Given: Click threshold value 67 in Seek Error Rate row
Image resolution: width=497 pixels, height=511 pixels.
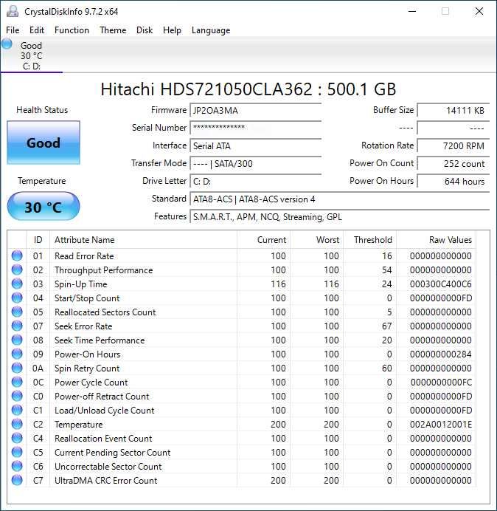Looking at the screenshot, I should (x=386, y=326).
